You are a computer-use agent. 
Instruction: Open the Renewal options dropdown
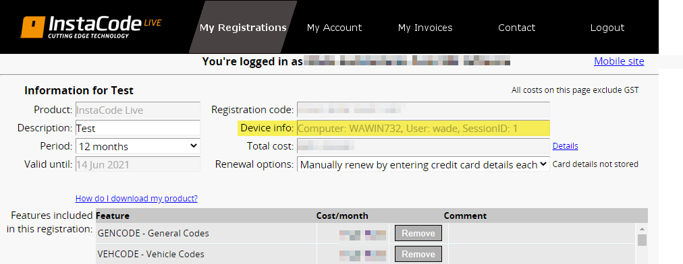click(x=423, y=164)
